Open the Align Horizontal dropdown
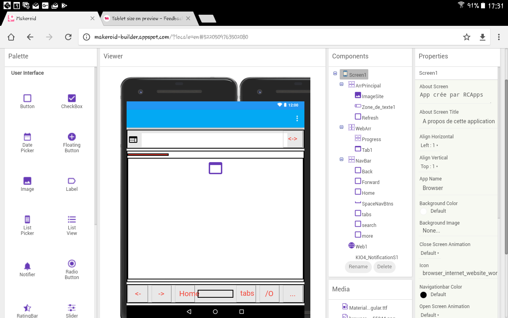The height and width of the screenshot is (318, 508). (429, 145)
